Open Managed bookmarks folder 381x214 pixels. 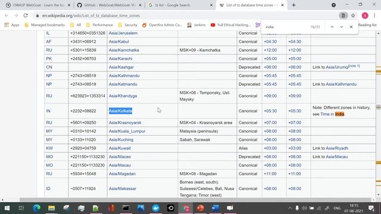pyautogui.click(x=45, y=25)
